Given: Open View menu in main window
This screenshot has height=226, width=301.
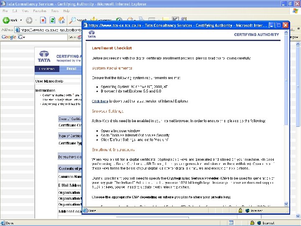Looking at the screenshot, I should 25,11.
